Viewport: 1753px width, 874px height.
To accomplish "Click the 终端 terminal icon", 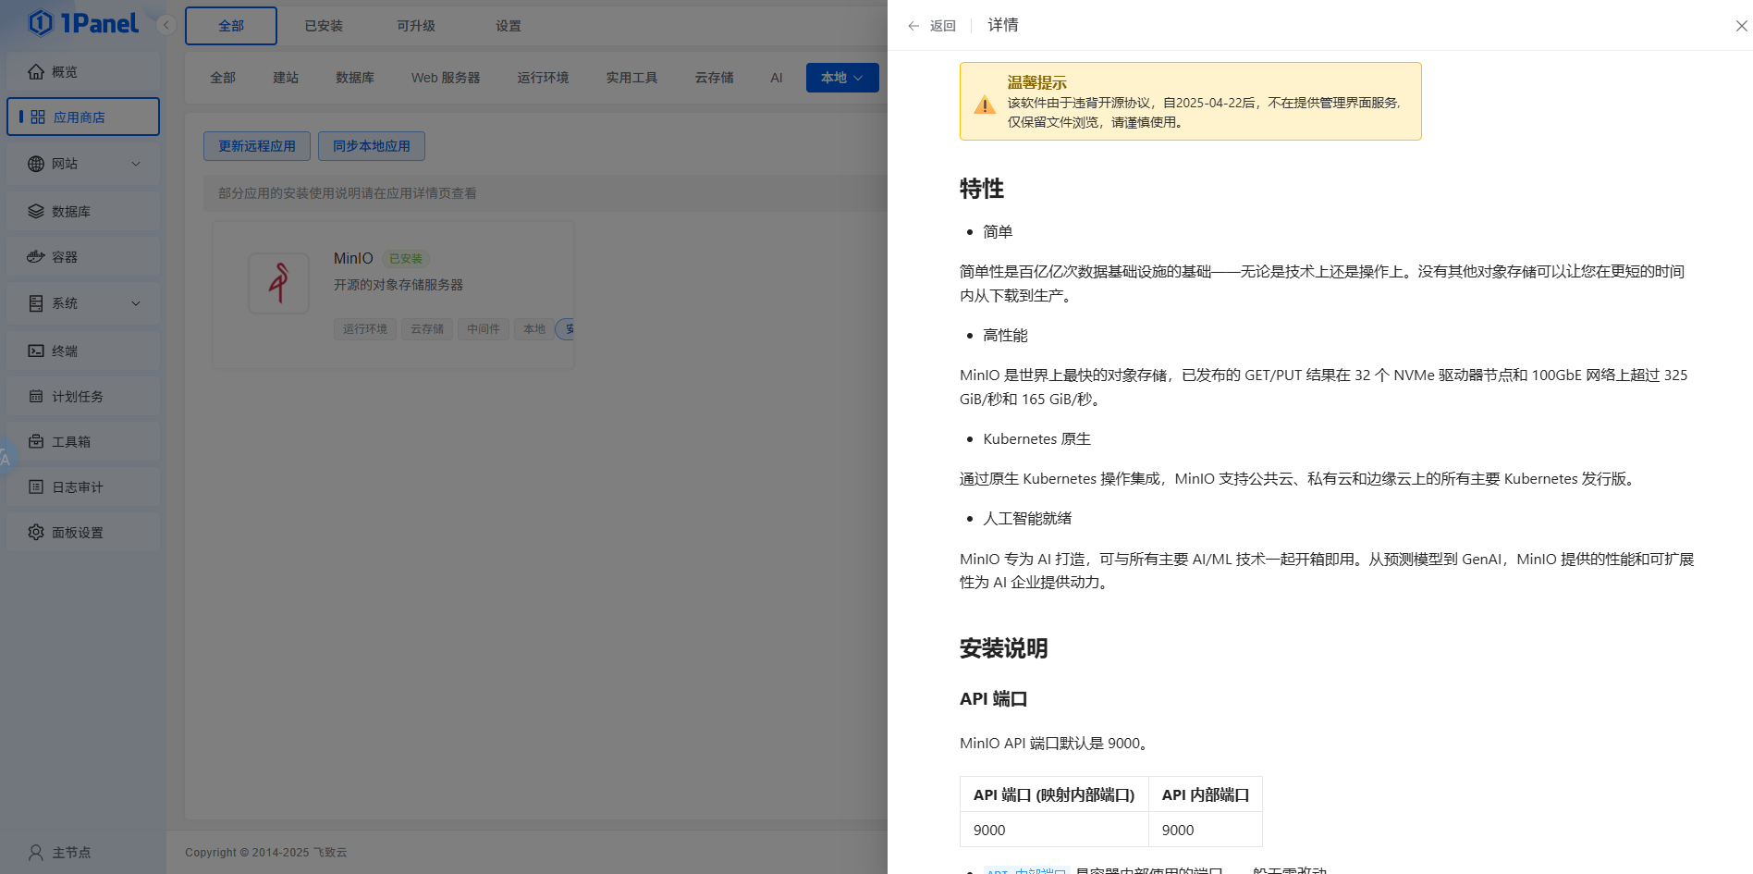I will point(36,351).
